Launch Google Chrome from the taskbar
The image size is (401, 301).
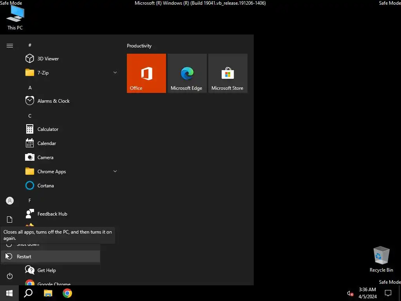[x=67, y=293]
